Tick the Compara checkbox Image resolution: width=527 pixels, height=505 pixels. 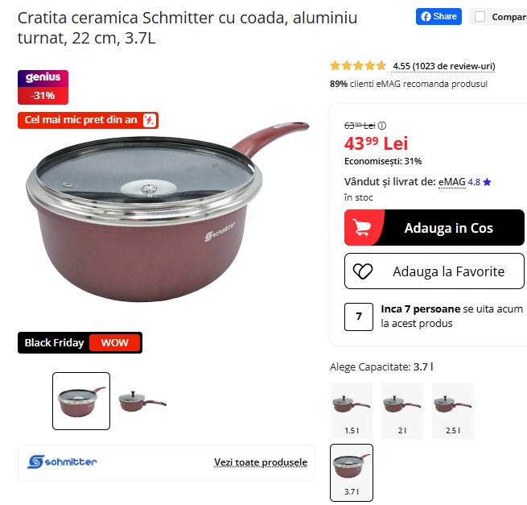point(480,16)
